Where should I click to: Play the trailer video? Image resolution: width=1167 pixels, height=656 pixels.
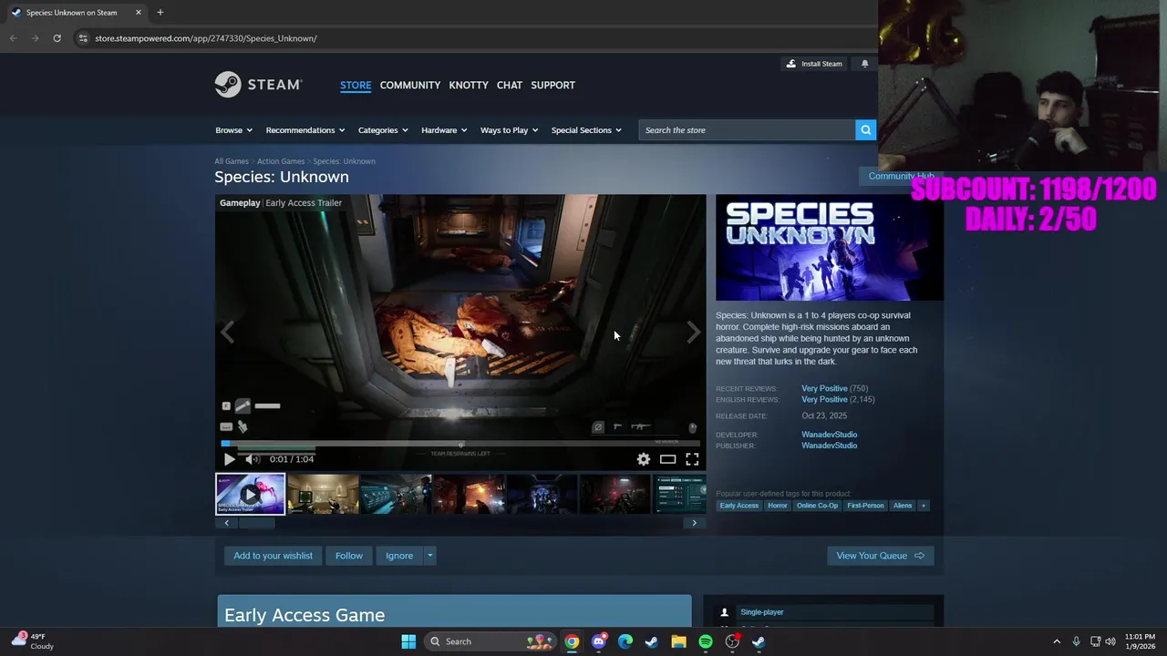pos(229,459)
